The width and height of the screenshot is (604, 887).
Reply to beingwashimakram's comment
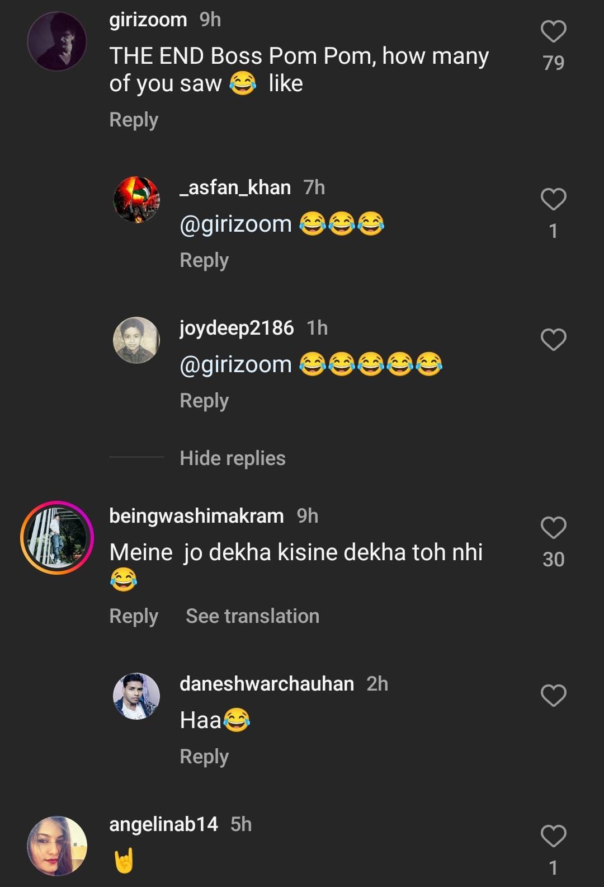coord(134,616)
